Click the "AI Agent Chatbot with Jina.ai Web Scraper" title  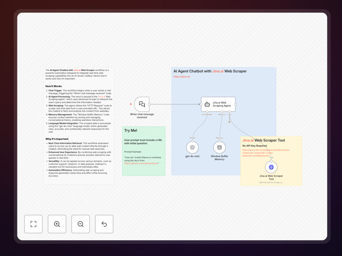[x=210, y=71]
